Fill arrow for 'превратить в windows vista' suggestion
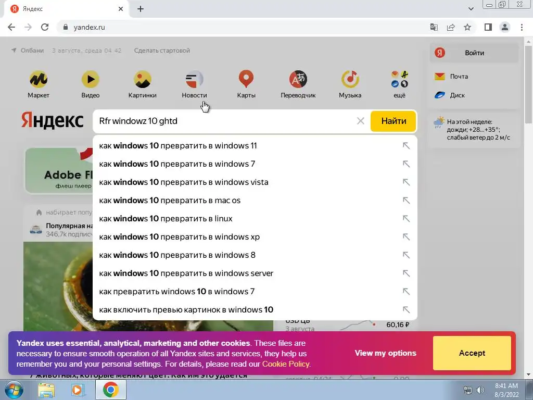Viewport: 533px width, 400px height. point(406,182)
